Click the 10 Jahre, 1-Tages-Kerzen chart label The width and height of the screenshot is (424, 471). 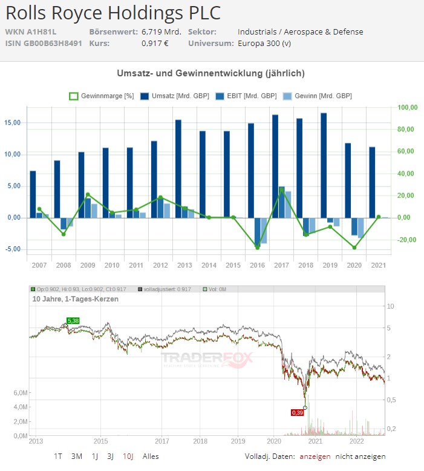tap(76, 299)
